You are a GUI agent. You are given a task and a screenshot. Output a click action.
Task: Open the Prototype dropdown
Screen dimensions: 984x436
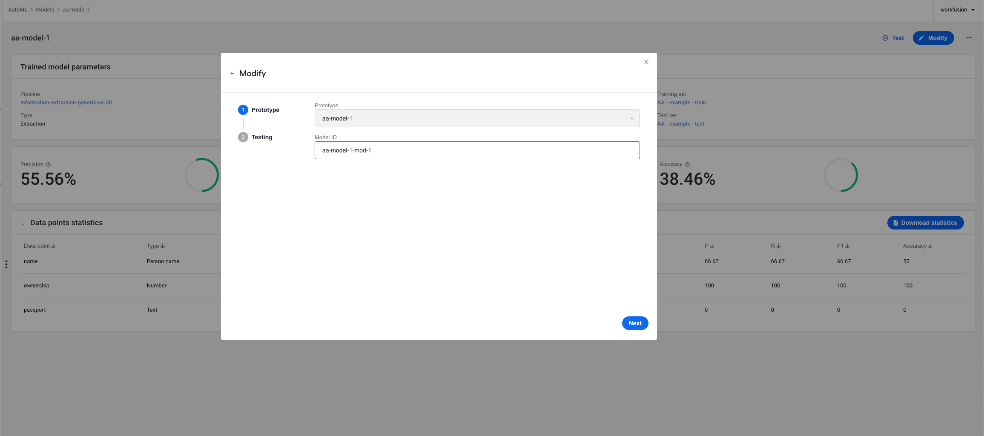click(477, 118)
